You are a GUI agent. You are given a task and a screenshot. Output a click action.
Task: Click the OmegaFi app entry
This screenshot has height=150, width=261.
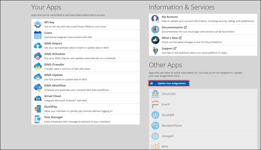click(x=169, y=136)
